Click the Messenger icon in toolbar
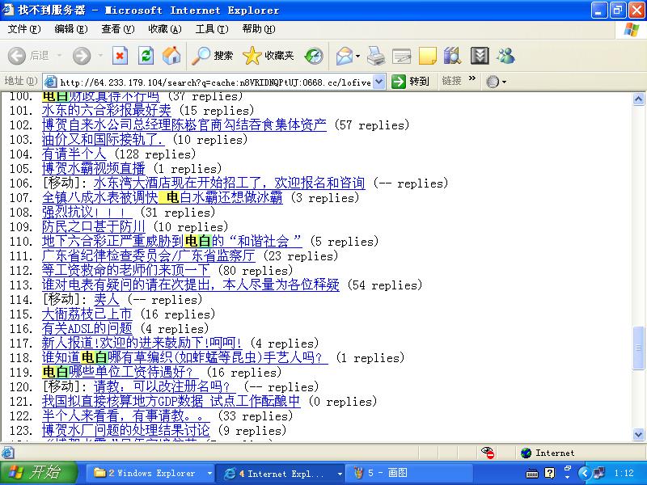This screenshot has width=647, height=485. point(506,56)
